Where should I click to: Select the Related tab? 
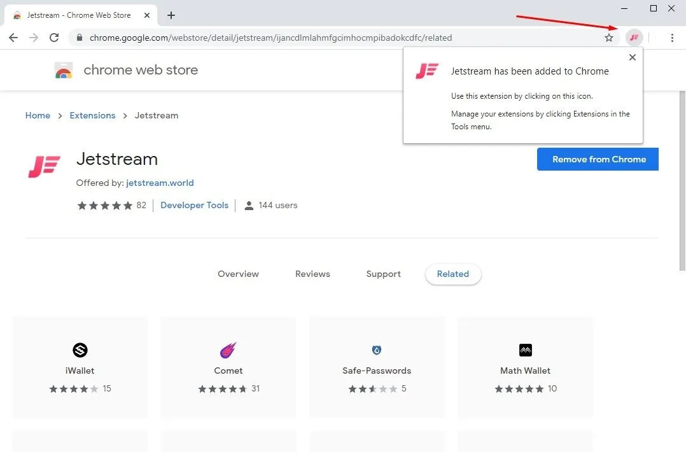pyautogui.click(x=453, y=274)
